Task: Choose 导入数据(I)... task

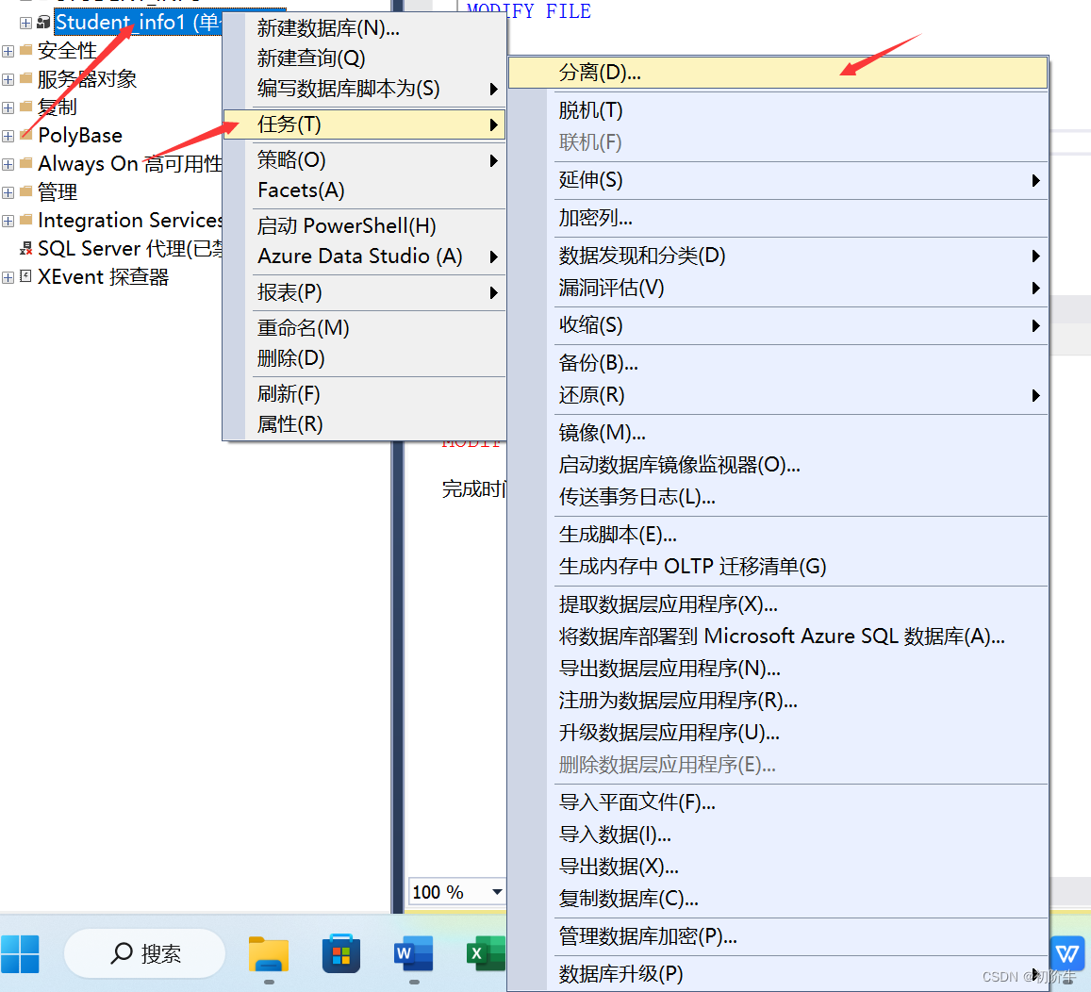Action: [x=778, y=835]
